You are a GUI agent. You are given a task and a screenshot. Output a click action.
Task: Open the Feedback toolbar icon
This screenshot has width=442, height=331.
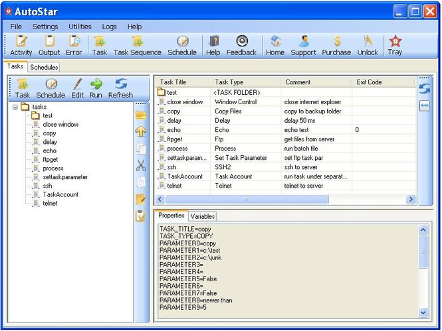[241, 46]
